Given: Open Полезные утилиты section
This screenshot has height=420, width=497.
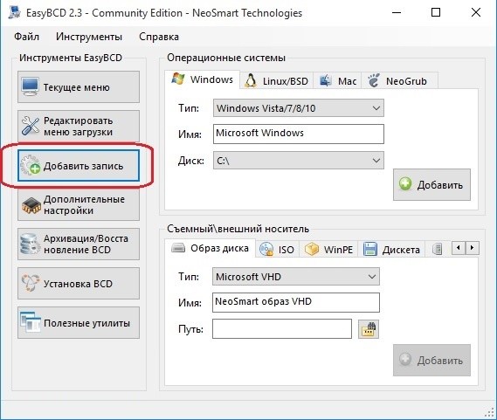Looking at the screenshot, I should 79,323.
